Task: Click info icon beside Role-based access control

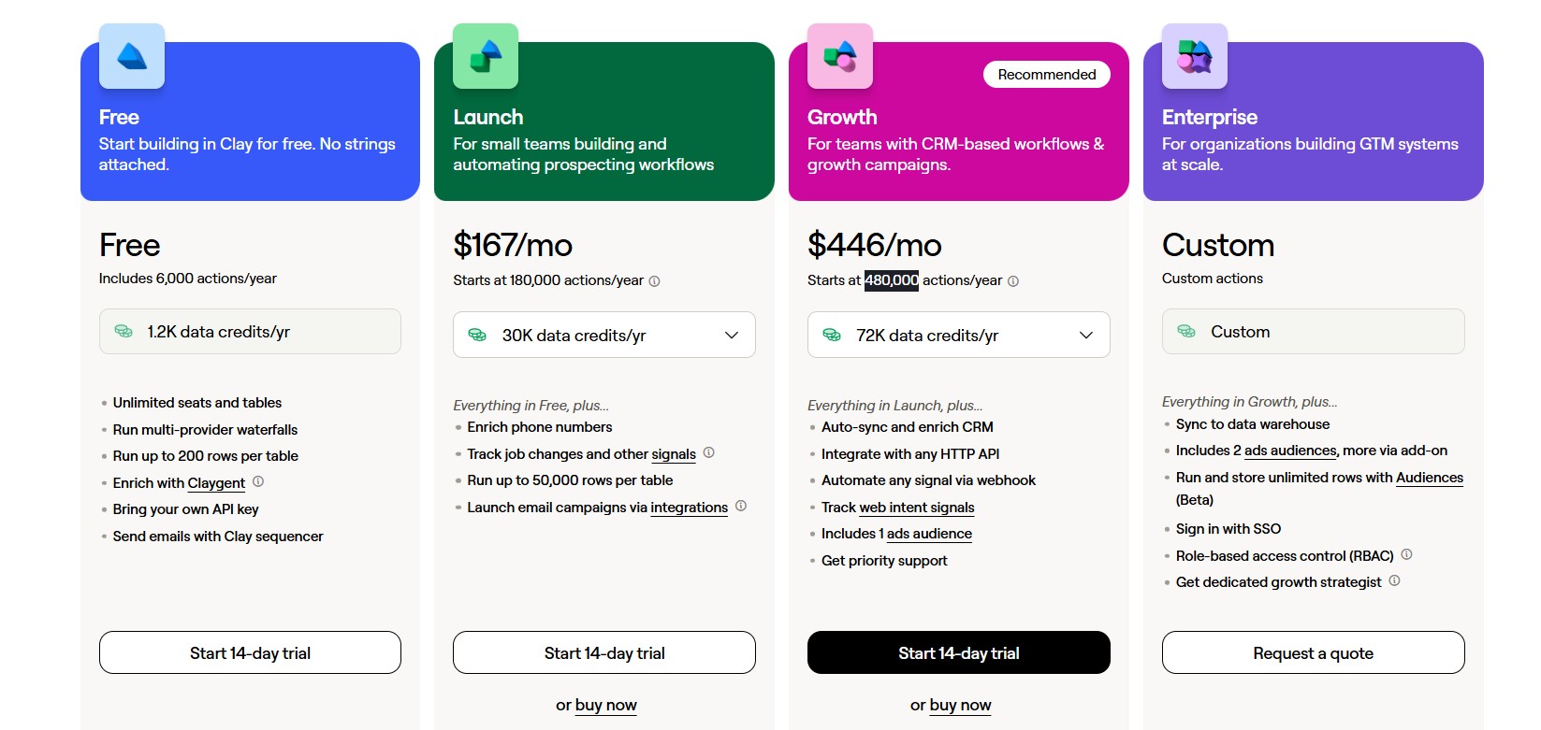Action: (x=1406, y=554)
